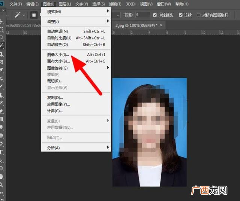This screenshot has height=201, width=240.
Task: Choose 复制(D)... menu entry
Action: 76,98
